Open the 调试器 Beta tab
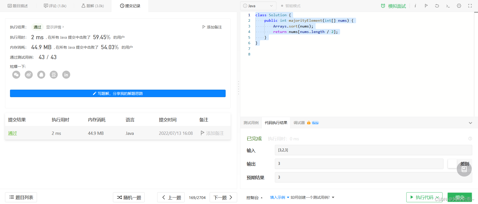This screenshot has height=204, width=478. (x=306, y=123)
